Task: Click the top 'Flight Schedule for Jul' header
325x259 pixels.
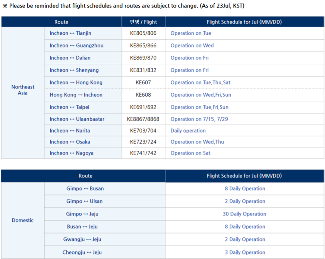Action: (x=244, y=22)
